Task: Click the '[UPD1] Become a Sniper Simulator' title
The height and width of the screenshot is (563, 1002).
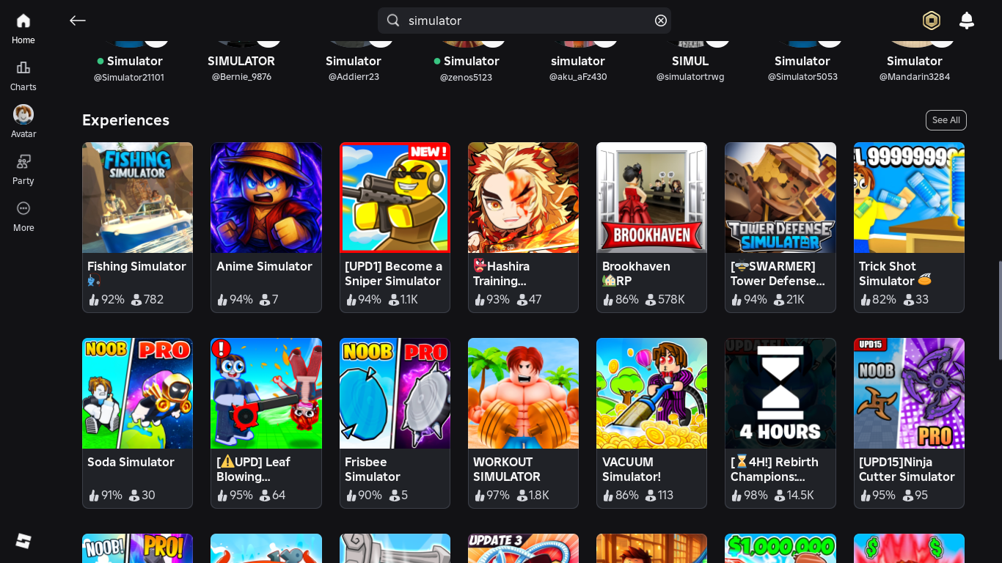Action: [x=394, y=274]
